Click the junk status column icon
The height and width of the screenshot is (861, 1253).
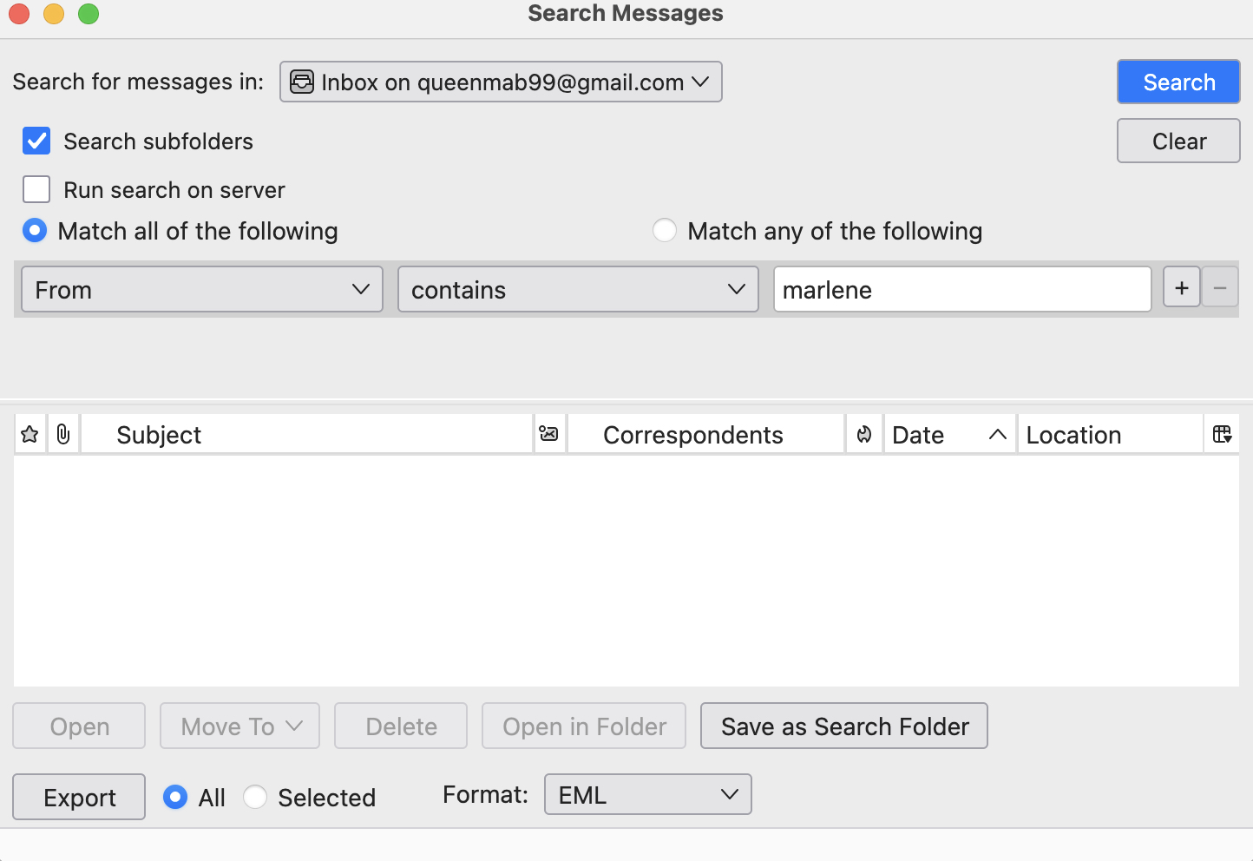864,435
